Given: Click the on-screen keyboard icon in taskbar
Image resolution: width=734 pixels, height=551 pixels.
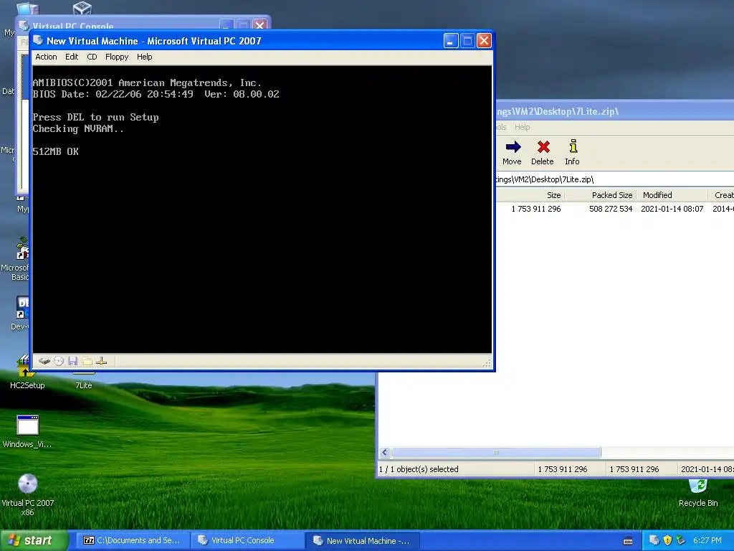Looking at the screenshot, I should (628, 541).
